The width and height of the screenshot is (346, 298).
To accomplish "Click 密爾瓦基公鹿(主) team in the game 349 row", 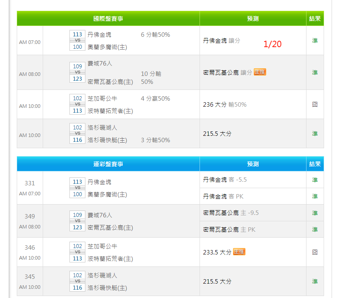I will (x=110, y=228).
